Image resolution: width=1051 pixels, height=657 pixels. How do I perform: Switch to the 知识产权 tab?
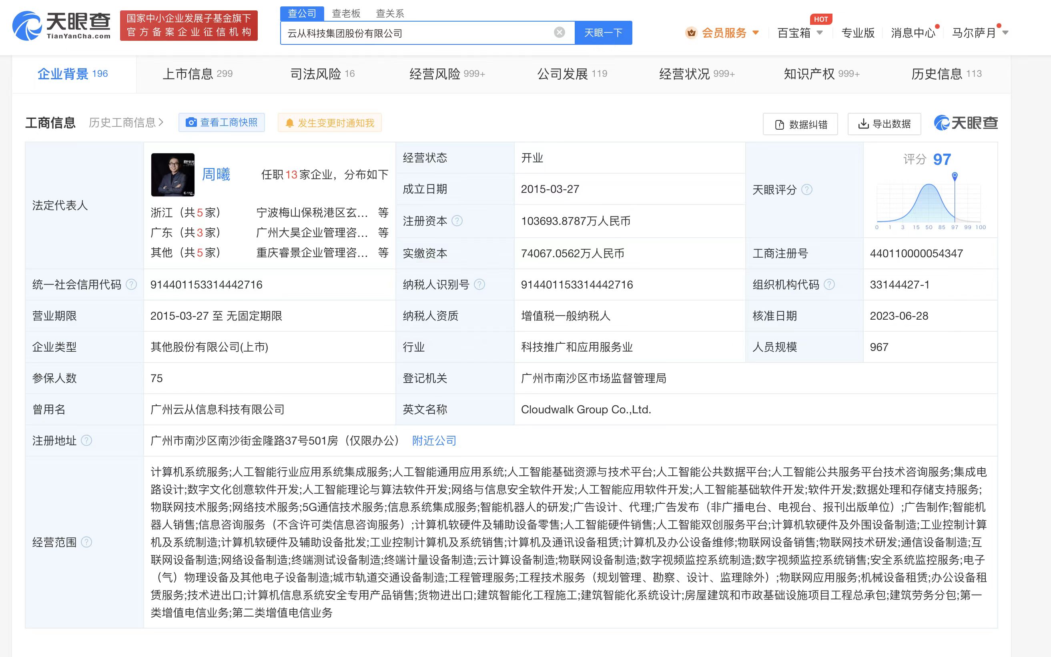coord(822,74)
